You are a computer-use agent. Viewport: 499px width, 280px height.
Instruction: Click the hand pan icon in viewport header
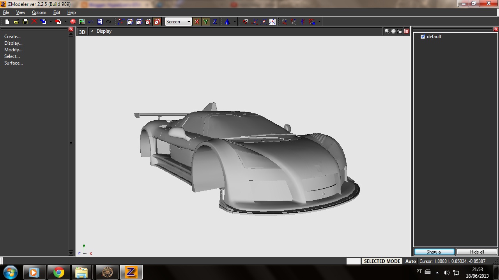tap(393, 31)
